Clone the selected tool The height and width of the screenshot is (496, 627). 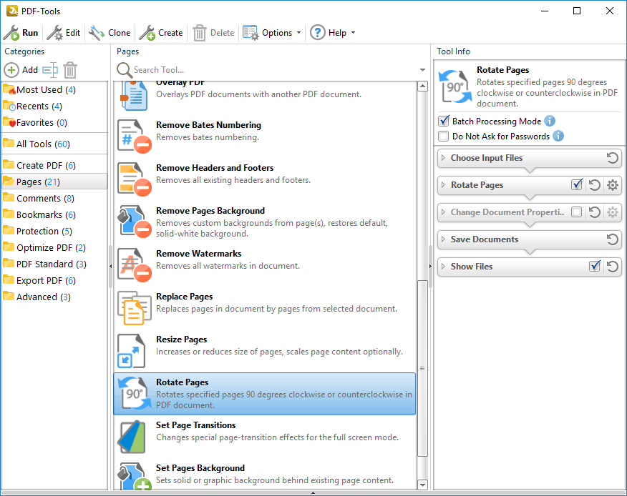(110, 33)
